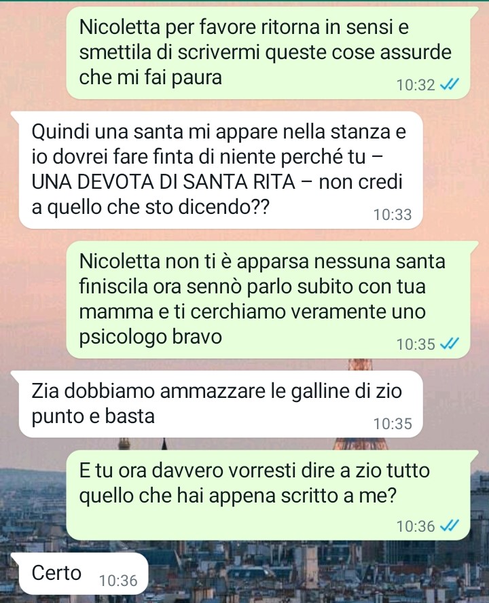Tap the 10:32 timestamp on the first message
The image size is (489, 603).
coord(416,85)
